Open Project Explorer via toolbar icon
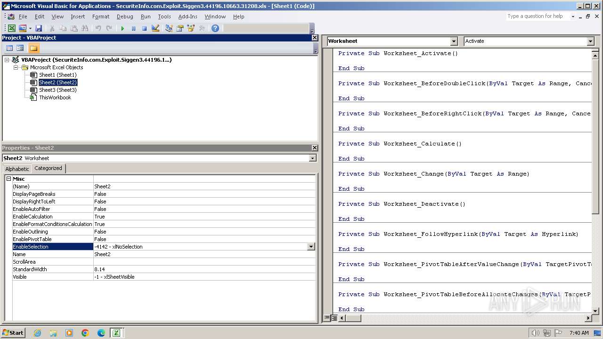The image size is (603, 339). [x=169, y=28]
